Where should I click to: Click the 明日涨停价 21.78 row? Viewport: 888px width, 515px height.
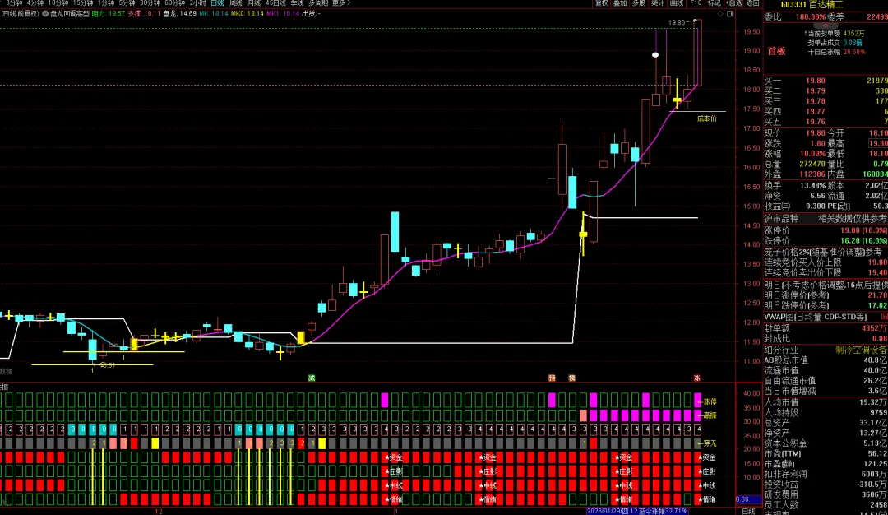point(826,295)
